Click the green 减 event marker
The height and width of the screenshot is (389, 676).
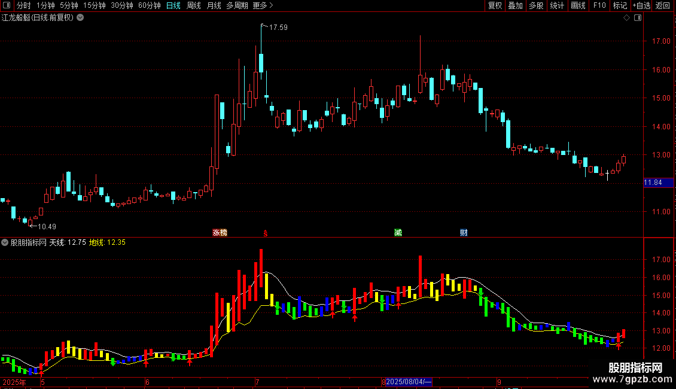[x=398, y=232]
